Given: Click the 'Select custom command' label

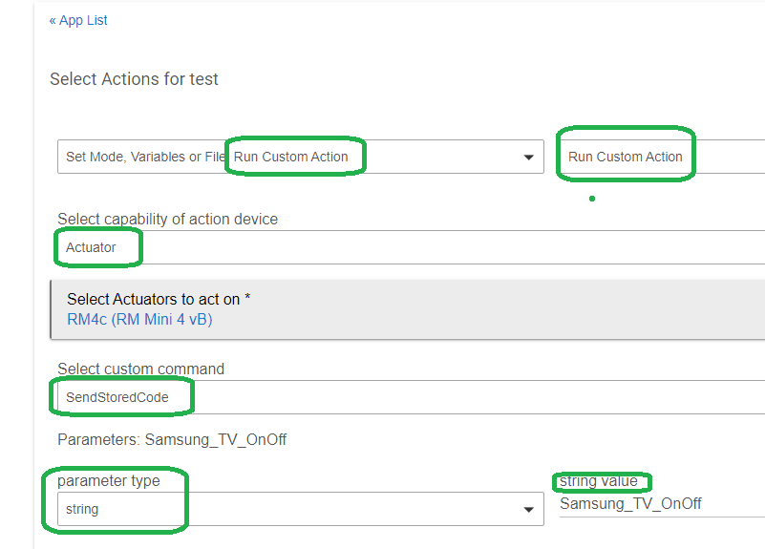Looking at the screenshot, I should click(140, 369).
